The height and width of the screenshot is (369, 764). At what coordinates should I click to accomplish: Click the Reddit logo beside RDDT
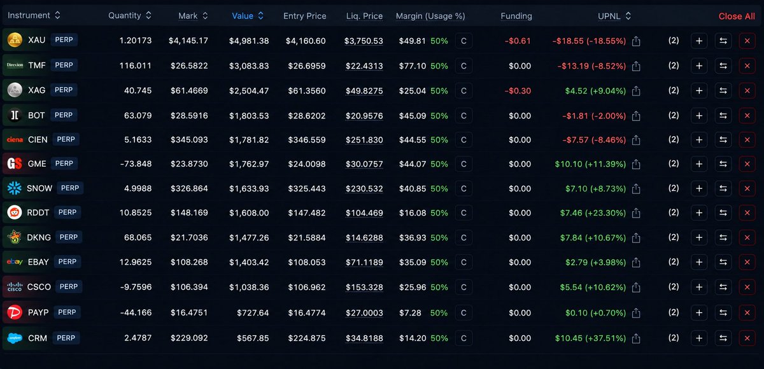coord(15,212)
